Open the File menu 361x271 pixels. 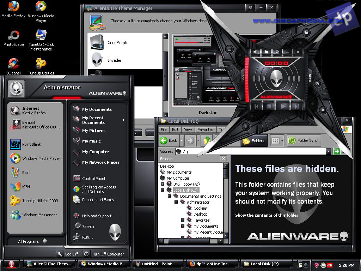pos(164,130)
